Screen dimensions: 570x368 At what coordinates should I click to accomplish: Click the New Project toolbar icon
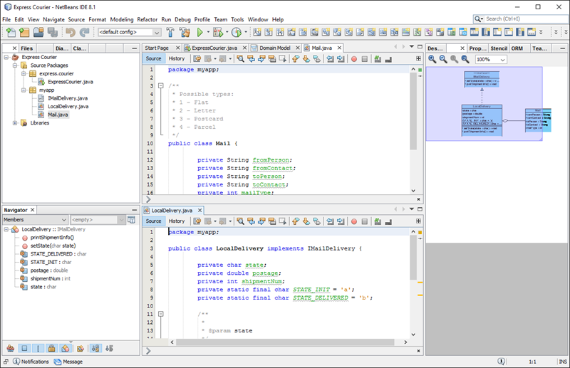(x=24, y=32)
